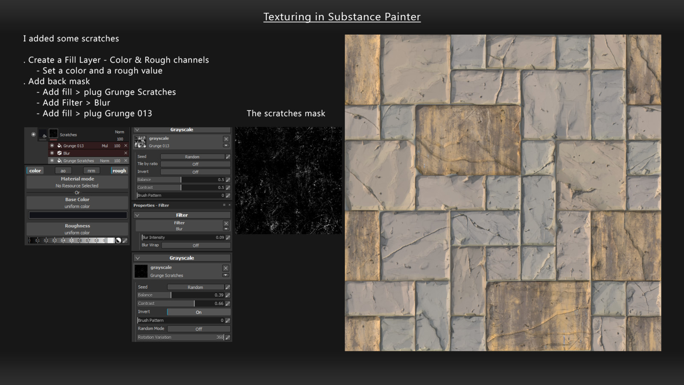Click the Base Color uniform color button

pos(77,203)
